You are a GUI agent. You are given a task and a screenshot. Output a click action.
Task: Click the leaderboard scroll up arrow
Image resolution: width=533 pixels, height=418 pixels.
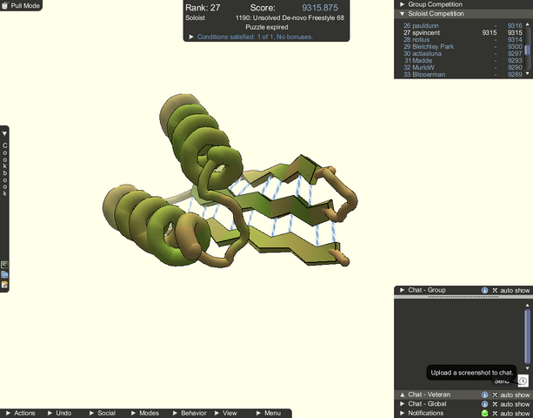point(528,24)
